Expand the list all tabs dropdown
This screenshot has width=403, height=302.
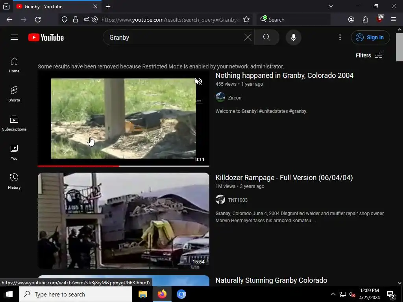[x=331, y=6]
